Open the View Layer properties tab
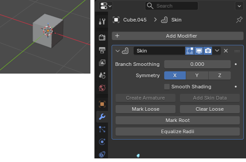This screenshot has width=246, height=162. [102, 63]
